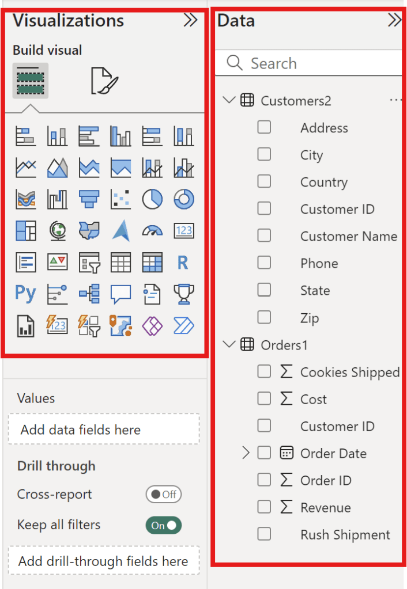Enable the Cross-report toggle

click(163, 495)
